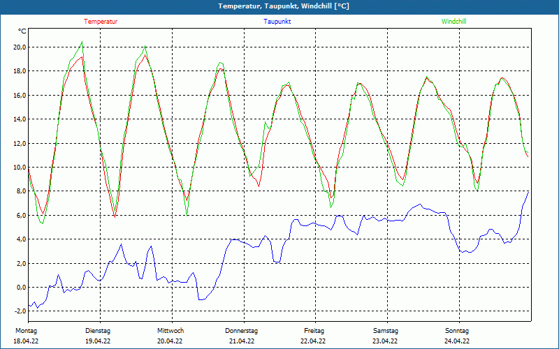Select the blue 'Taupunkt' legend label

coord(277,22)
